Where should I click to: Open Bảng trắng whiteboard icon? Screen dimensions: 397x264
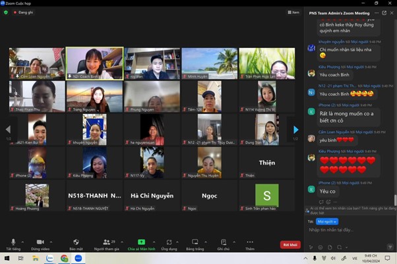click(195, 242)
